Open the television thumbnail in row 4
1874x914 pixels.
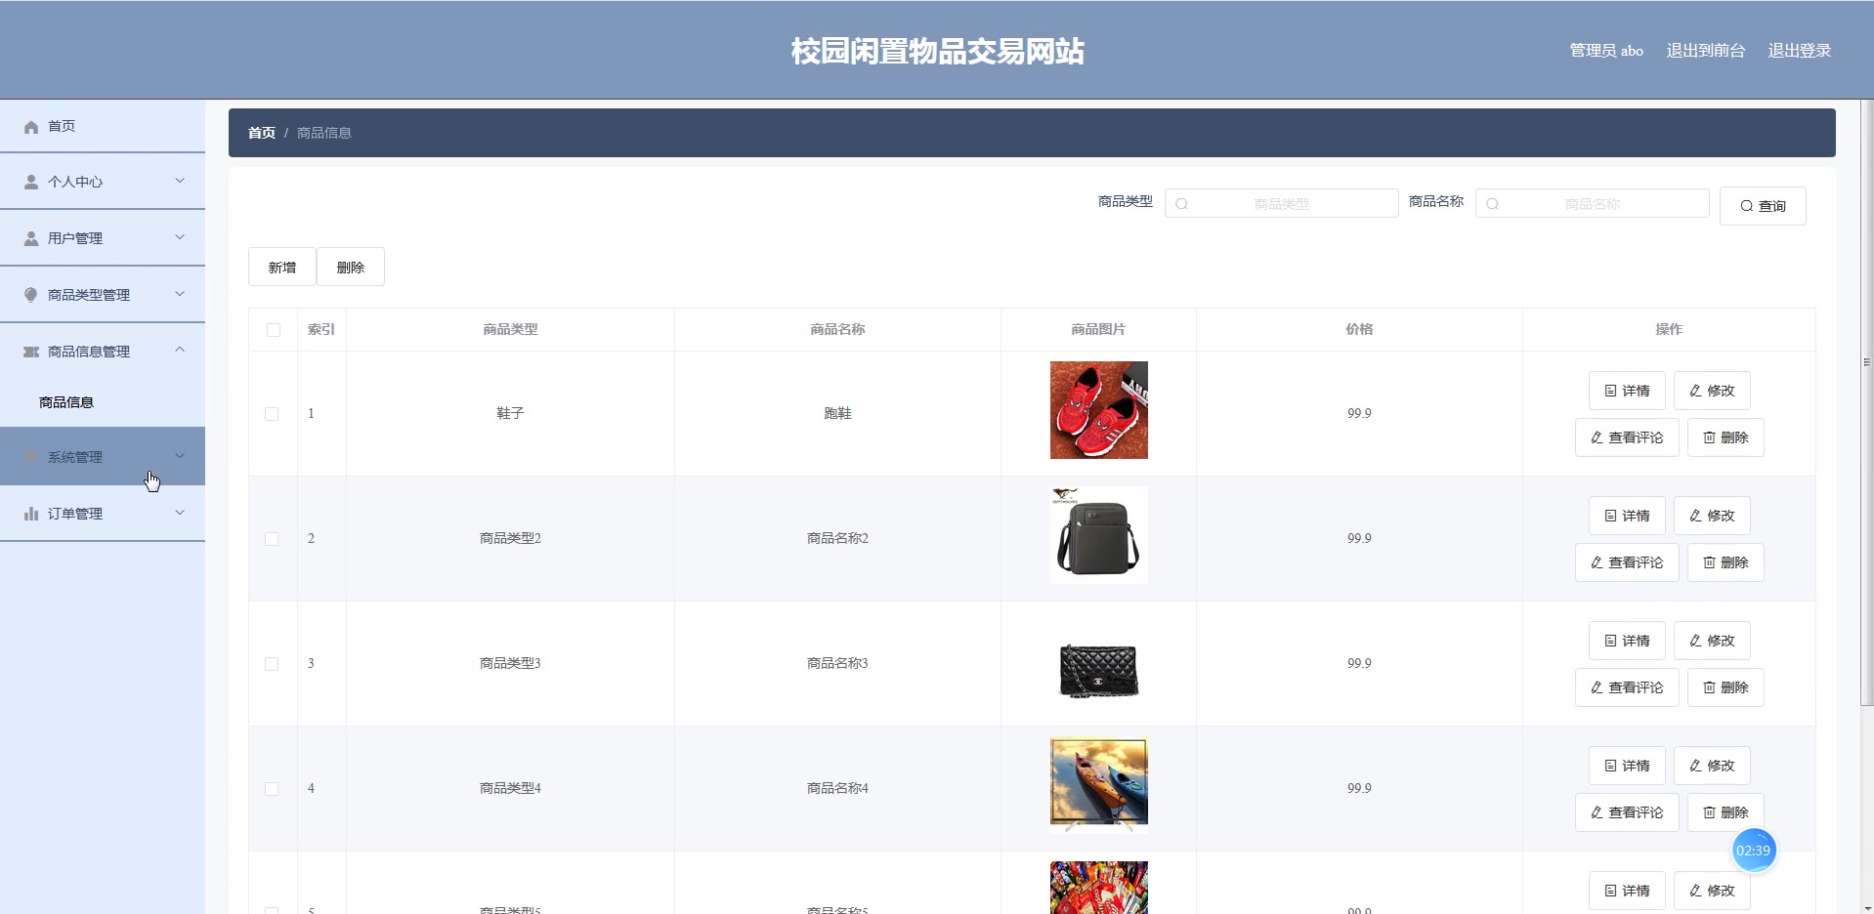point(1099,785)
